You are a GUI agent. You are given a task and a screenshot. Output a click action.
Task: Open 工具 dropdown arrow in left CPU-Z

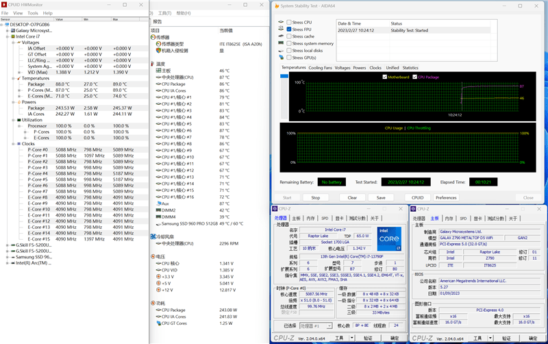click(352, 338)
